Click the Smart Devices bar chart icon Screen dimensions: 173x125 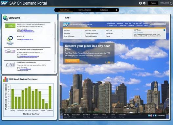(x=5, y=79)
